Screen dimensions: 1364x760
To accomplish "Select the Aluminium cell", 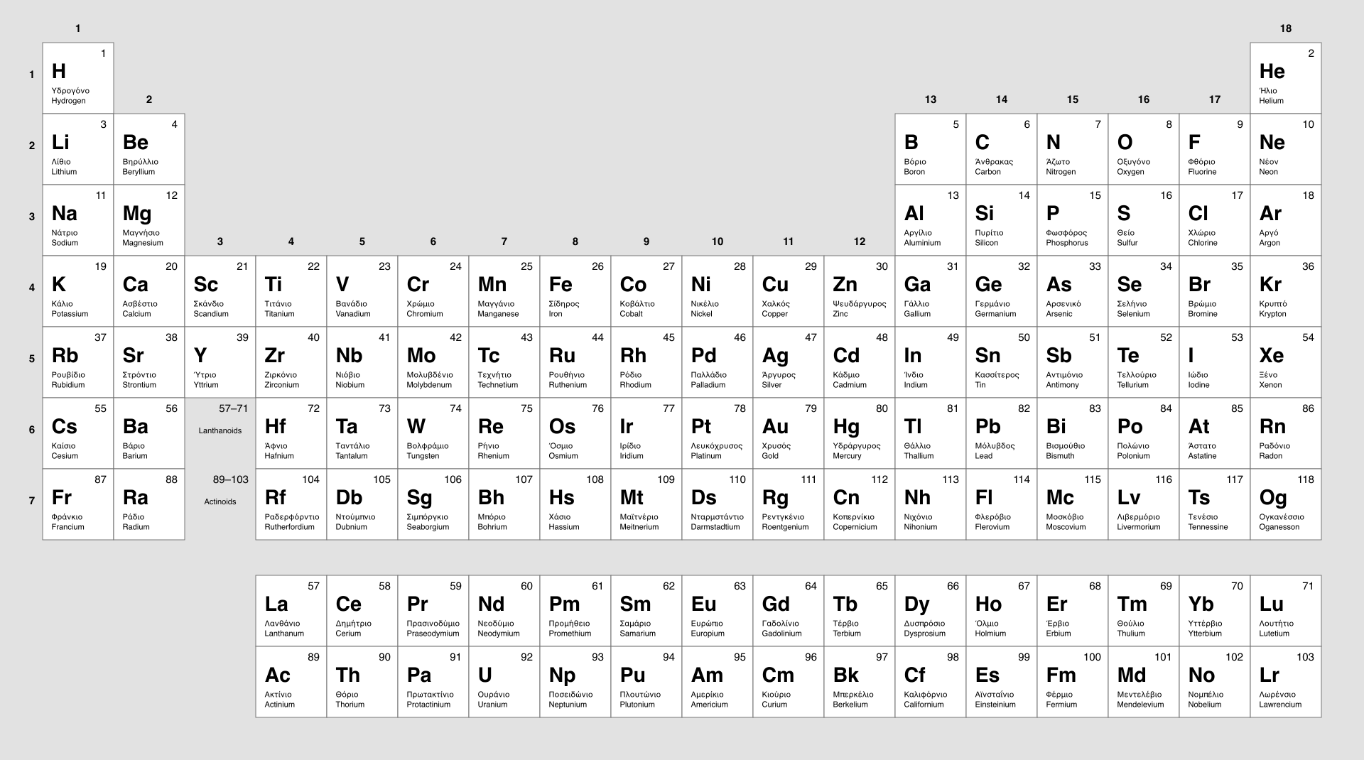I will (x=931, y=220).
